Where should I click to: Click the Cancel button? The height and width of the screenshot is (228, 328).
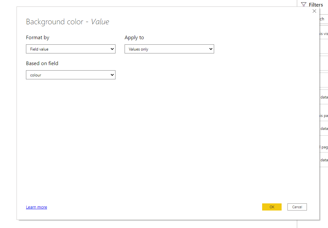tap(297, 207)
